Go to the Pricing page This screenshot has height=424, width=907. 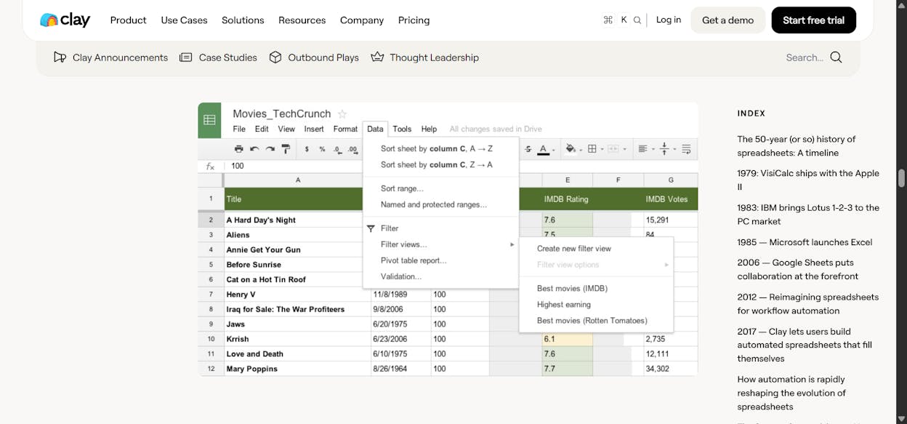[414, 20]
